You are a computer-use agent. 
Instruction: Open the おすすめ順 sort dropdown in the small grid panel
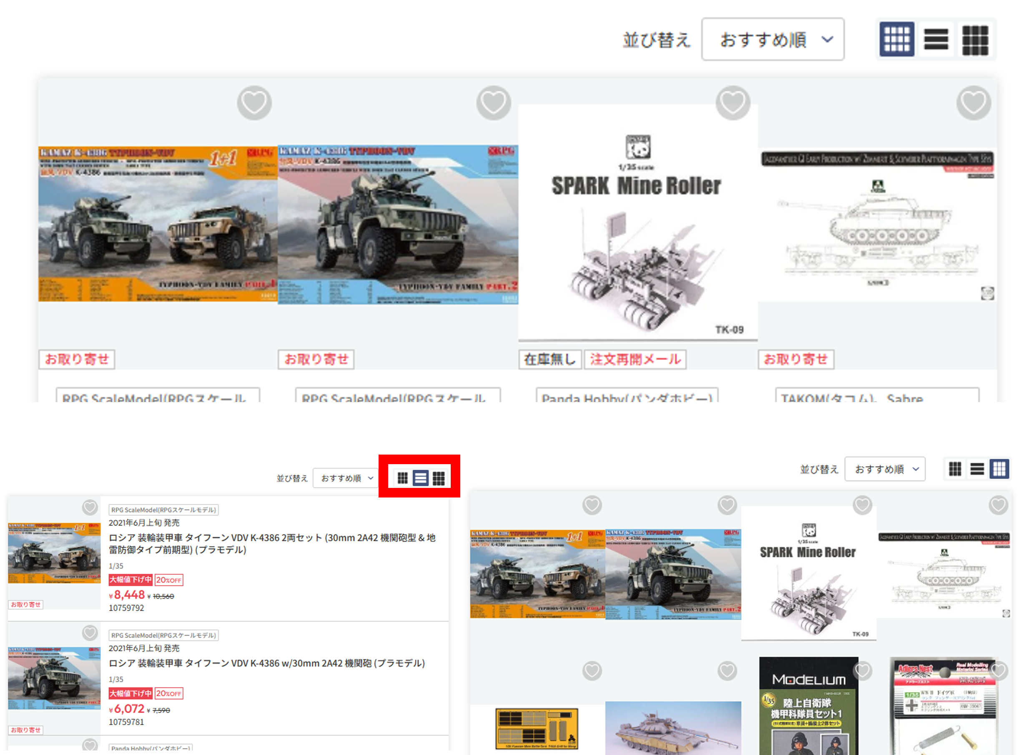pos(885,469)
